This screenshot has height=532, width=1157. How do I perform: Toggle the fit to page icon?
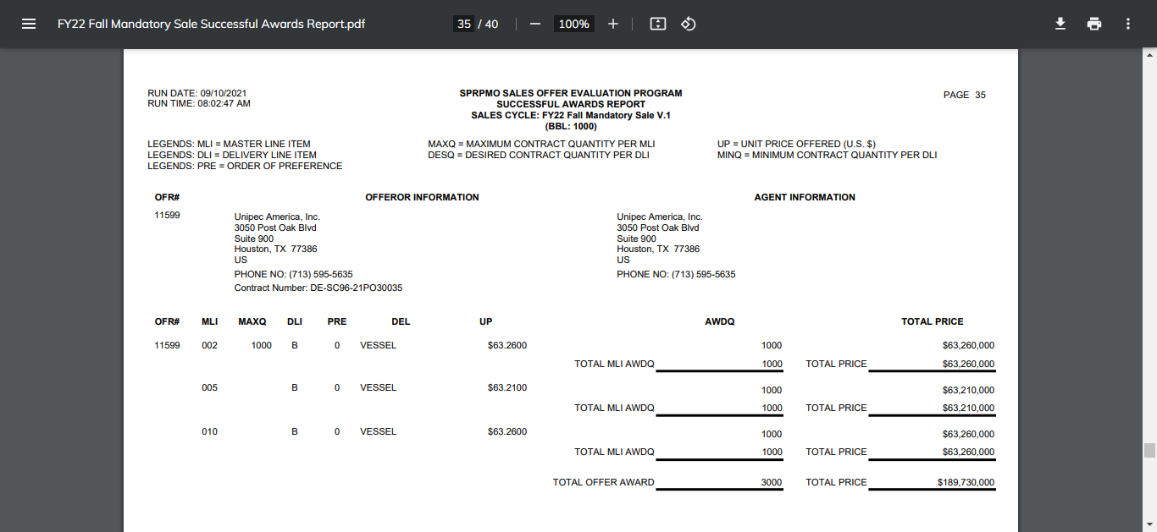(658, 24)
